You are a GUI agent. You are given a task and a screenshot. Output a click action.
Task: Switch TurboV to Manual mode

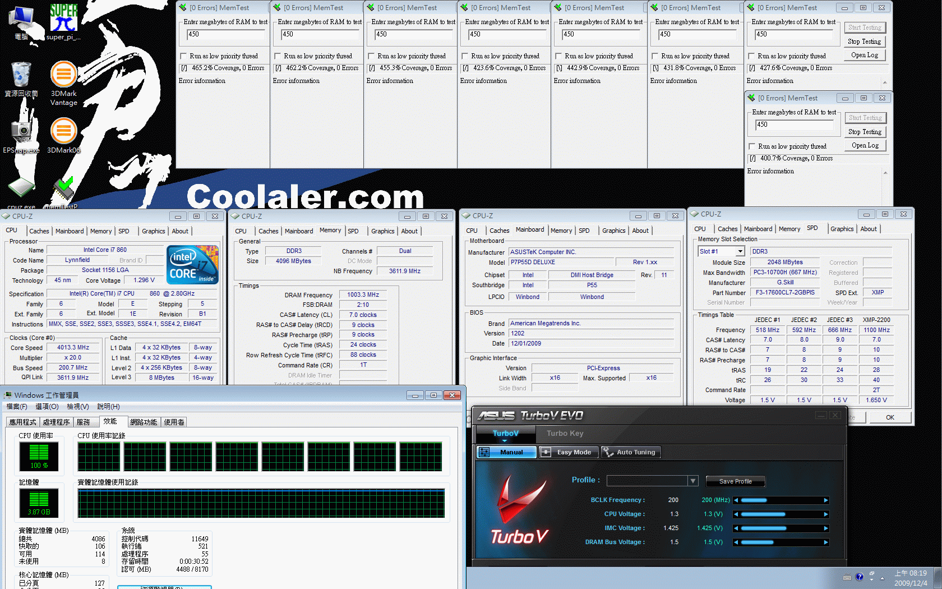coord(506,452)
